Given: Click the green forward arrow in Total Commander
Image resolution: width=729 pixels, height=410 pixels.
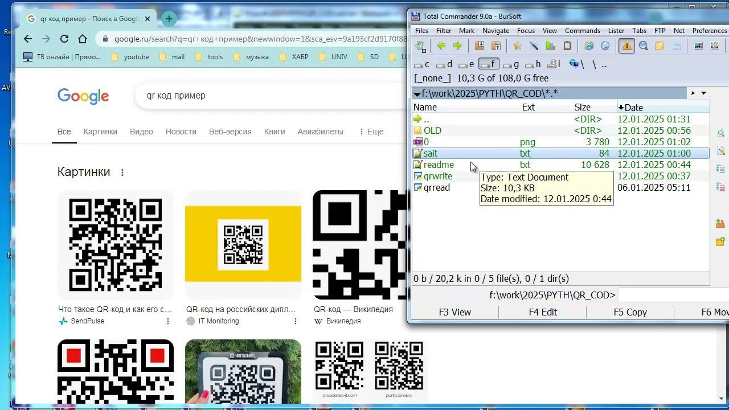Looking at the screenshot, I should pyautogui.click(x=457, y=46).
